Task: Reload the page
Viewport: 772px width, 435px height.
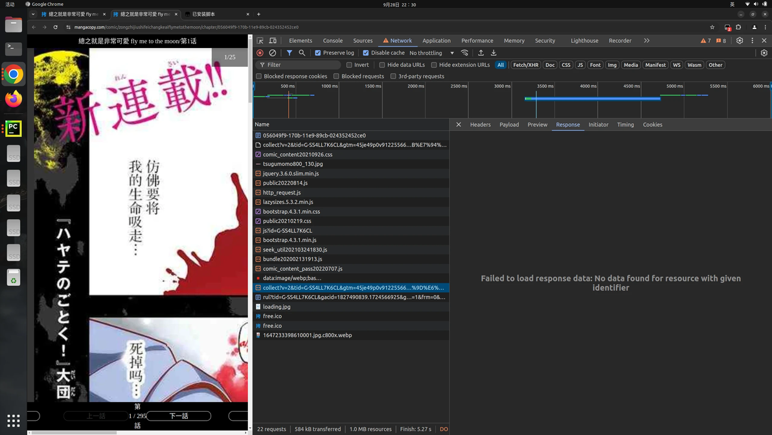Action: point(55,27)
